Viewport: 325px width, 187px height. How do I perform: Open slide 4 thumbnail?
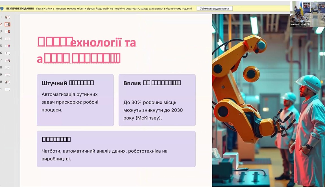(7, 39)
